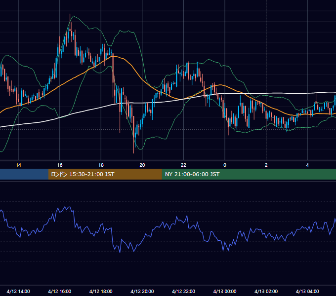Click the blue session band before London
Screen dimensions: 336x296
tap(24, 174)
